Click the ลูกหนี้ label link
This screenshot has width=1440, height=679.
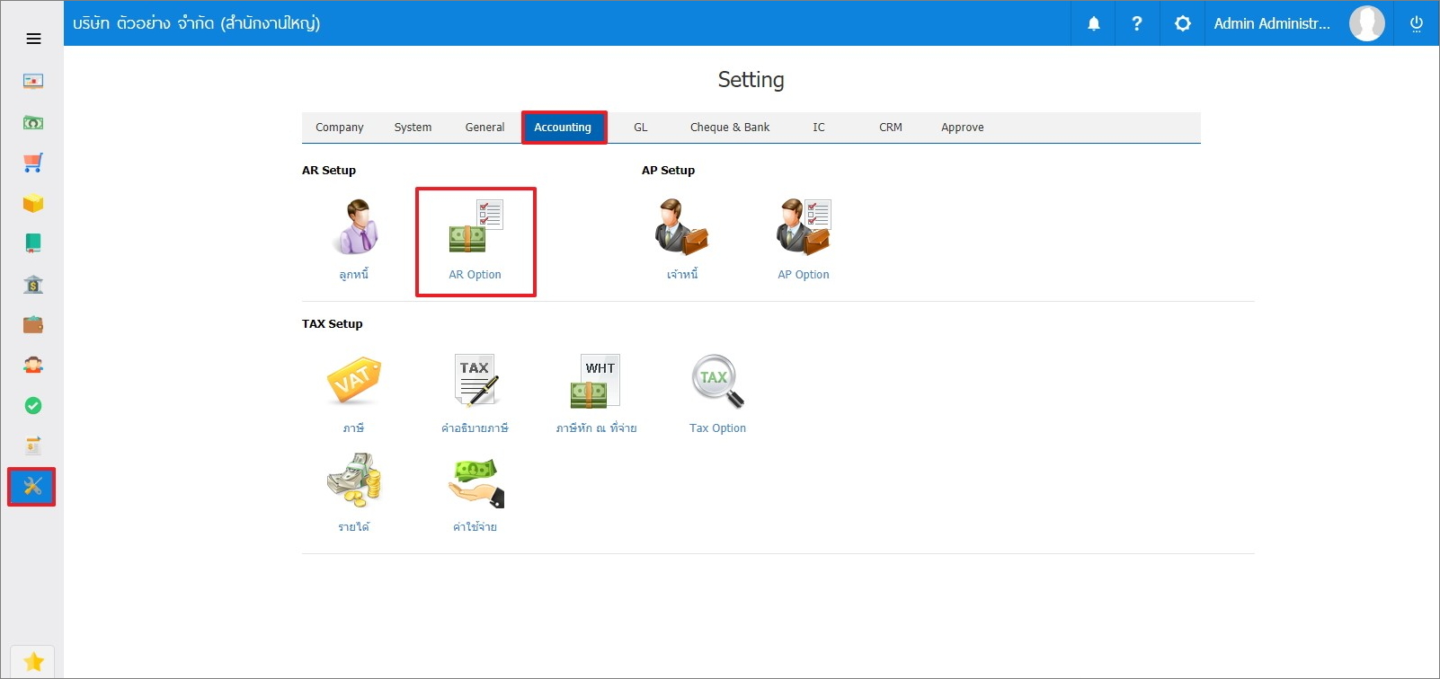(354, 275)
